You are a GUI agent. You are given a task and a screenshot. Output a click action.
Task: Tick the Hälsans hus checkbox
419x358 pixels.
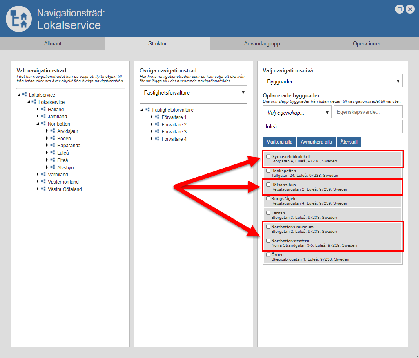point(268,185)
